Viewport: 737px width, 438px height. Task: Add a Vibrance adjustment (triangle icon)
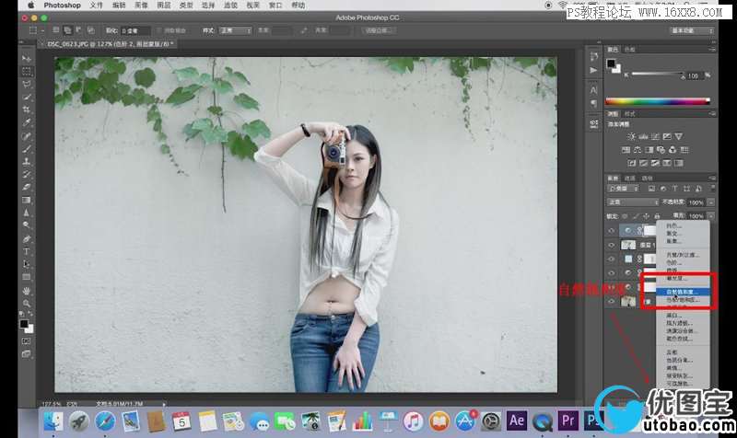[x=679, y=136]
